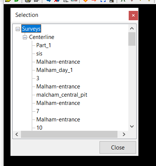
Task: Select the sis survey entry
Action: tap(39, 54)
